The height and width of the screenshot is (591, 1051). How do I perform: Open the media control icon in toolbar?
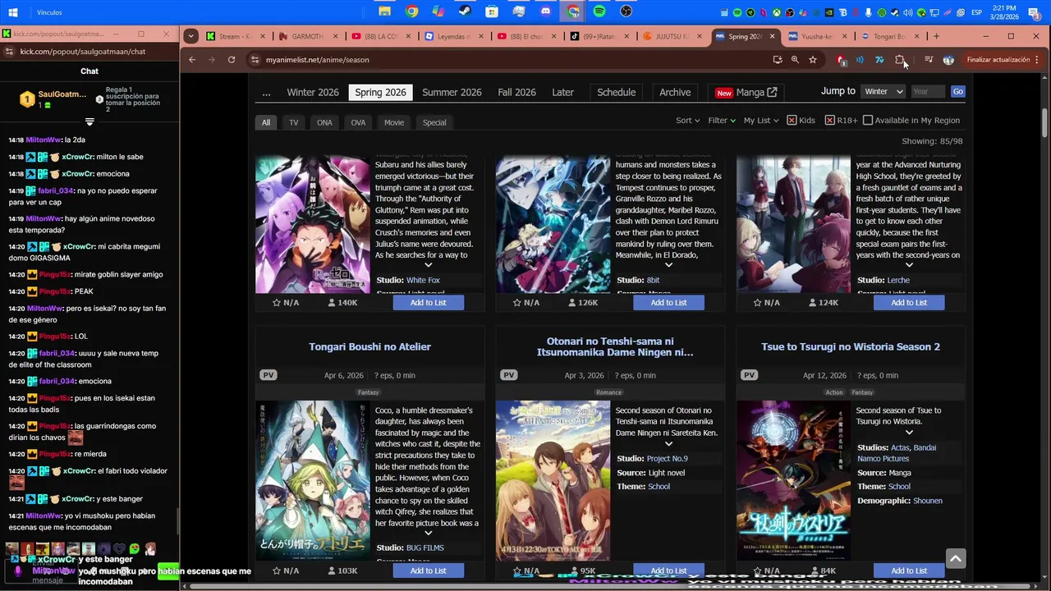tap(929, 60)
